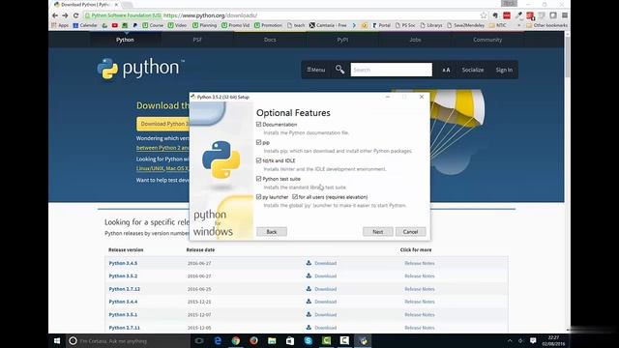Open the Camtasia bookmark
Screen dimensions: 619x348
click(328, 25)
